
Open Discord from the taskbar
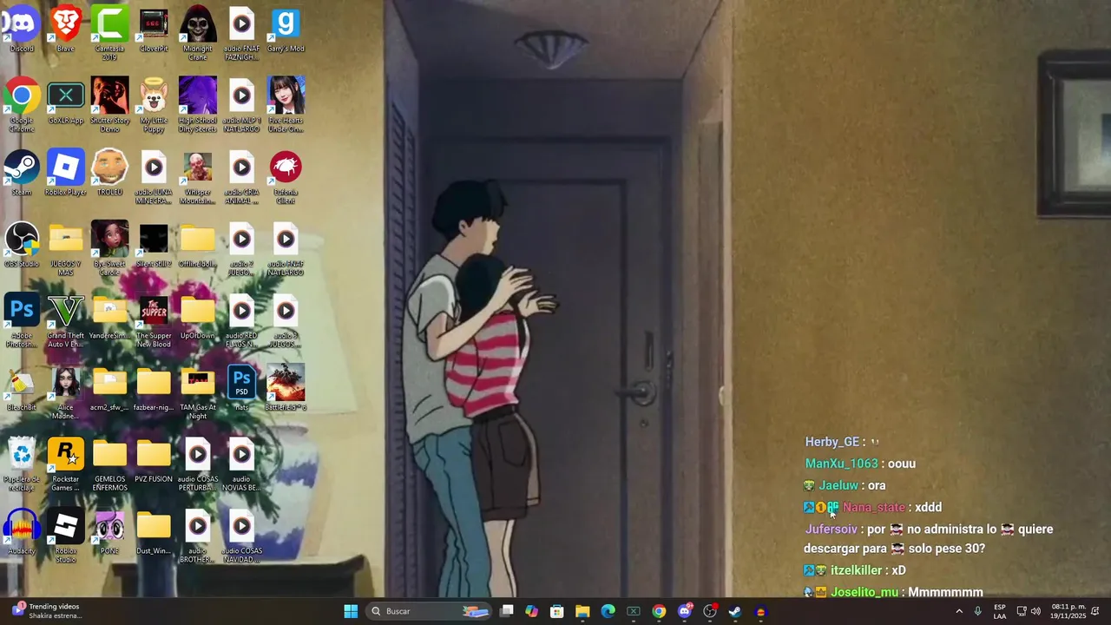pyautogui.click(x=684, y=611)
